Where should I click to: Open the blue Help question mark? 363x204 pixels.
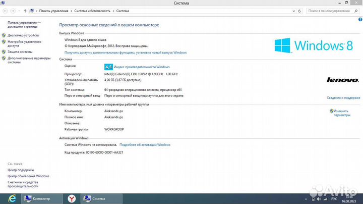pyautogui.click(x=360, y=20)
